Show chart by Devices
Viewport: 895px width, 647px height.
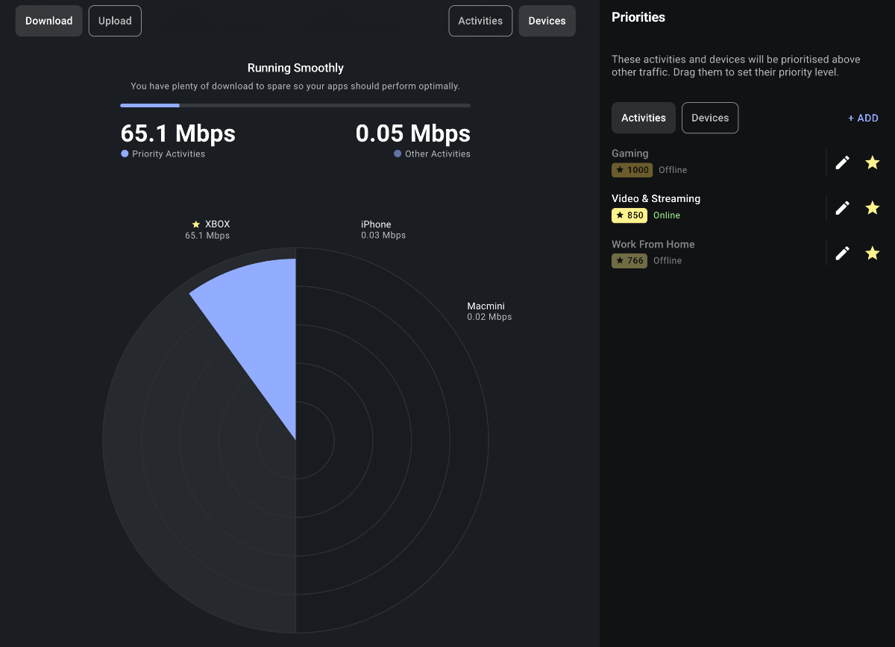click(547, 21)
